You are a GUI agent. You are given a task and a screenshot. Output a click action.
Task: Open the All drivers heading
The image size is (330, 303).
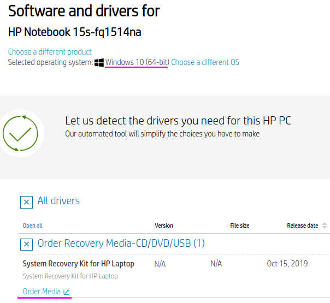click(58, 200)
